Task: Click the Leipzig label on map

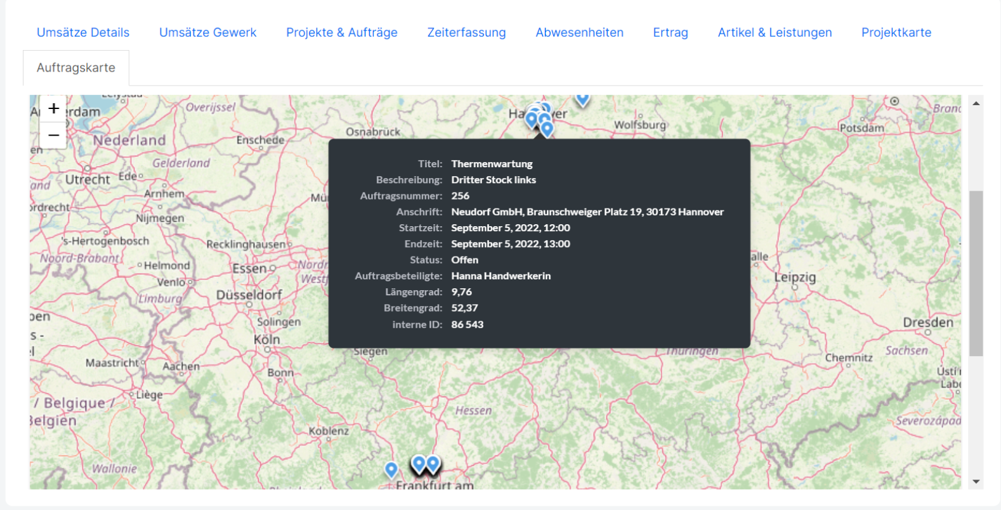Action: click(795, 277)
